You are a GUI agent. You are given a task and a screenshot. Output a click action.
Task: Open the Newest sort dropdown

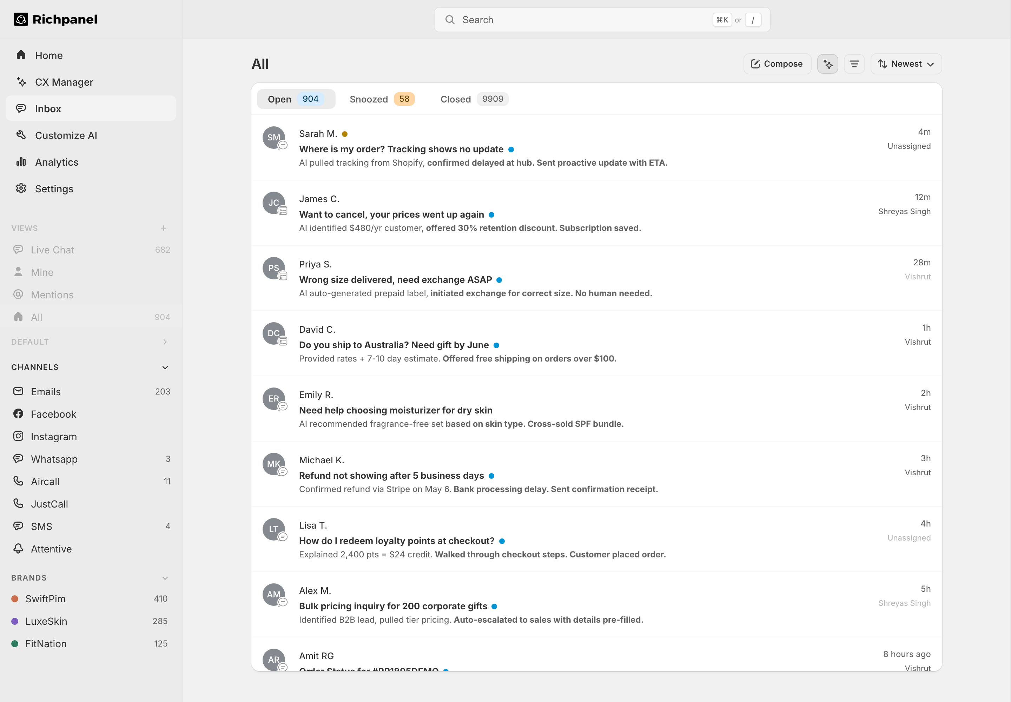coord(906,64)
